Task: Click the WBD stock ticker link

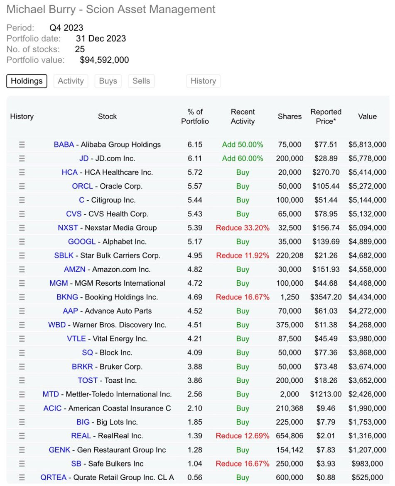Action: 57,325
